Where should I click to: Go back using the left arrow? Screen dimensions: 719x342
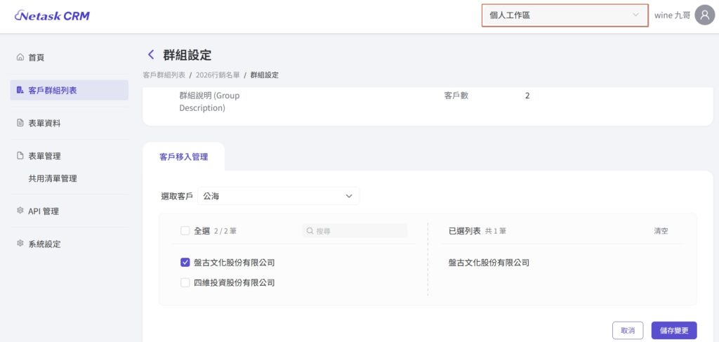(150, 55)
